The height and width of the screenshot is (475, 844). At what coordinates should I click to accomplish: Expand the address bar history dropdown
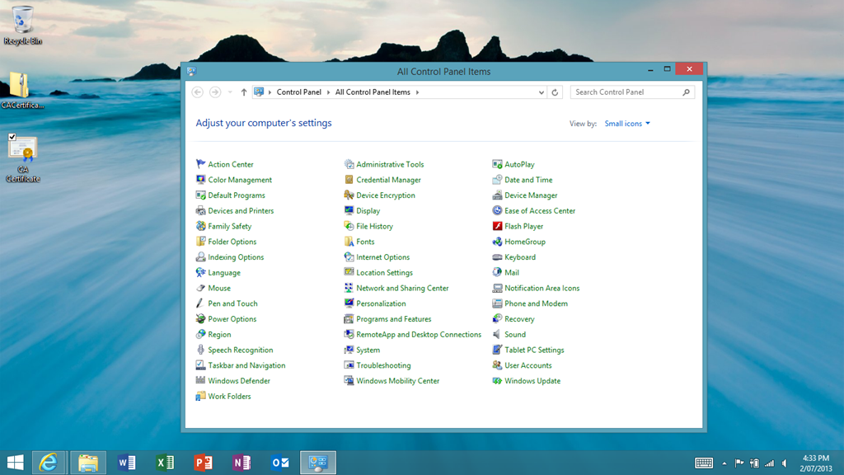tap(541, 92)
